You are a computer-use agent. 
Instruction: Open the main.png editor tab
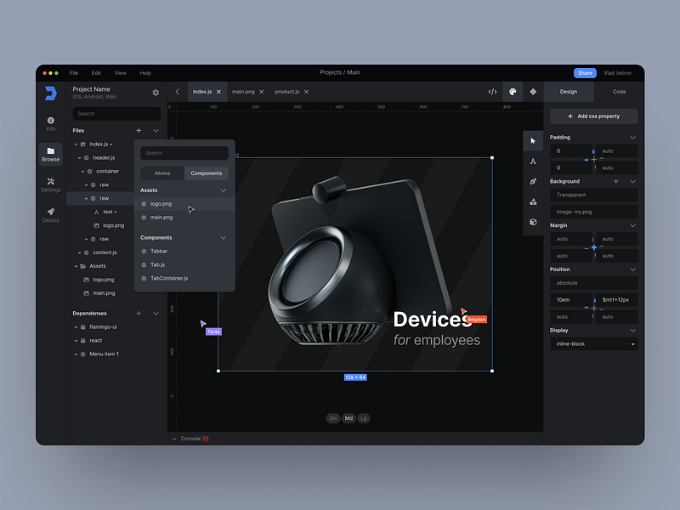click(x=246, y=91)
